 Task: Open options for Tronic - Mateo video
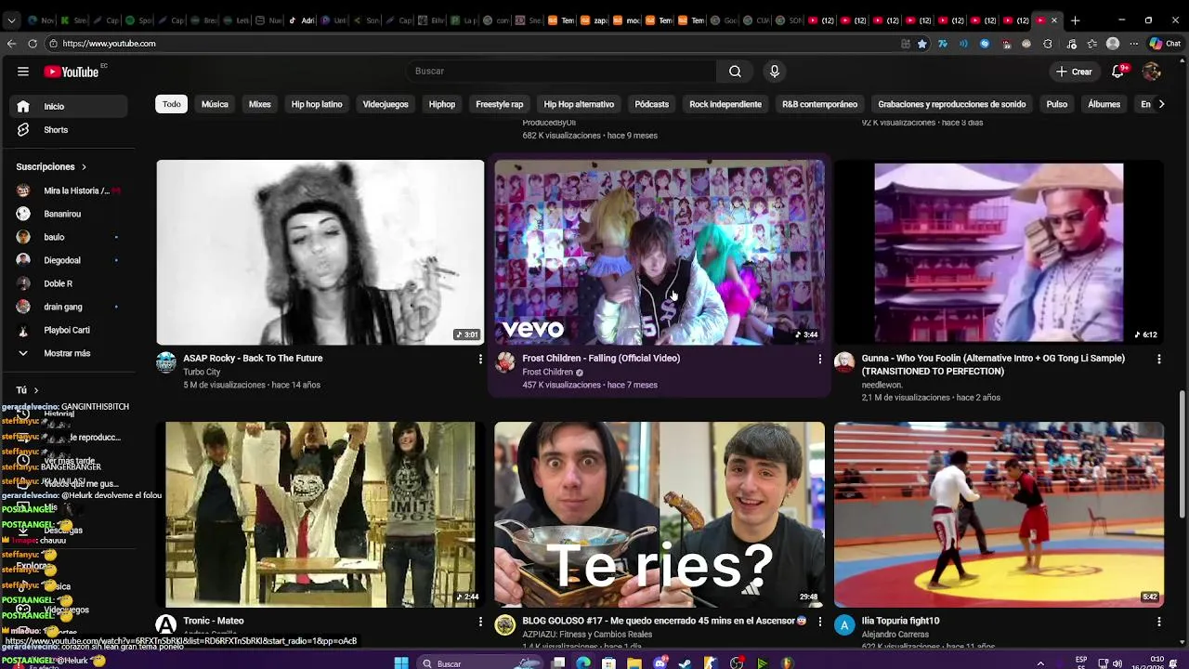[x=480, y=621]
